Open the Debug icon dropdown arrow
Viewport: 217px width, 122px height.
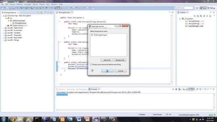[24, 8]
